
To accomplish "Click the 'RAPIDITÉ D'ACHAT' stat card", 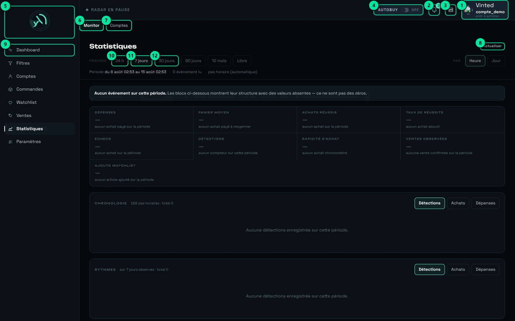I will click(x=349, y=146).
